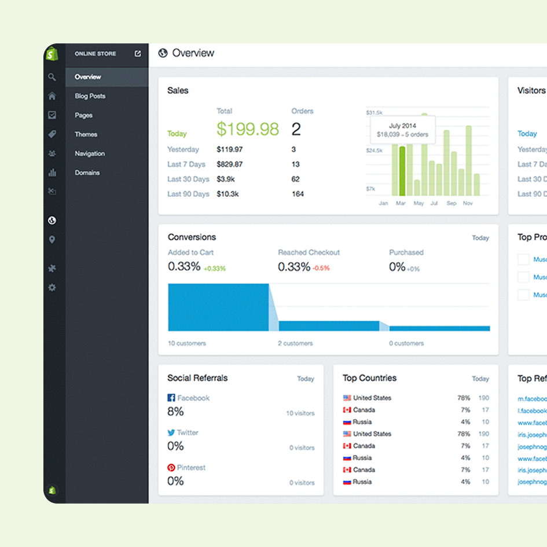This screenshot has height=547, width=547.
Task: Open the Conversions Today period selector
Action: (x=480, y=238)
